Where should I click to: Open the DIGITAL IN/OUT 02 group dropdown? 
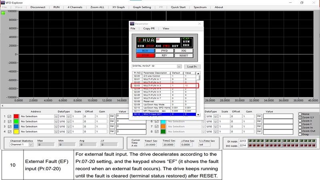click(x=179, y=66)
